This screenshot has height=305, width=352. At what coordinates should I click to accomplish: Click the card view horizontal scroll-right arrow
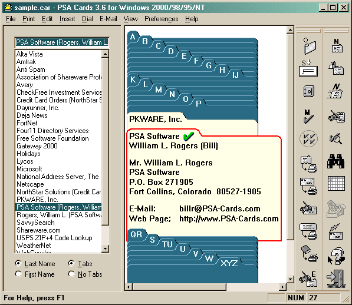(x=282, y=287)
